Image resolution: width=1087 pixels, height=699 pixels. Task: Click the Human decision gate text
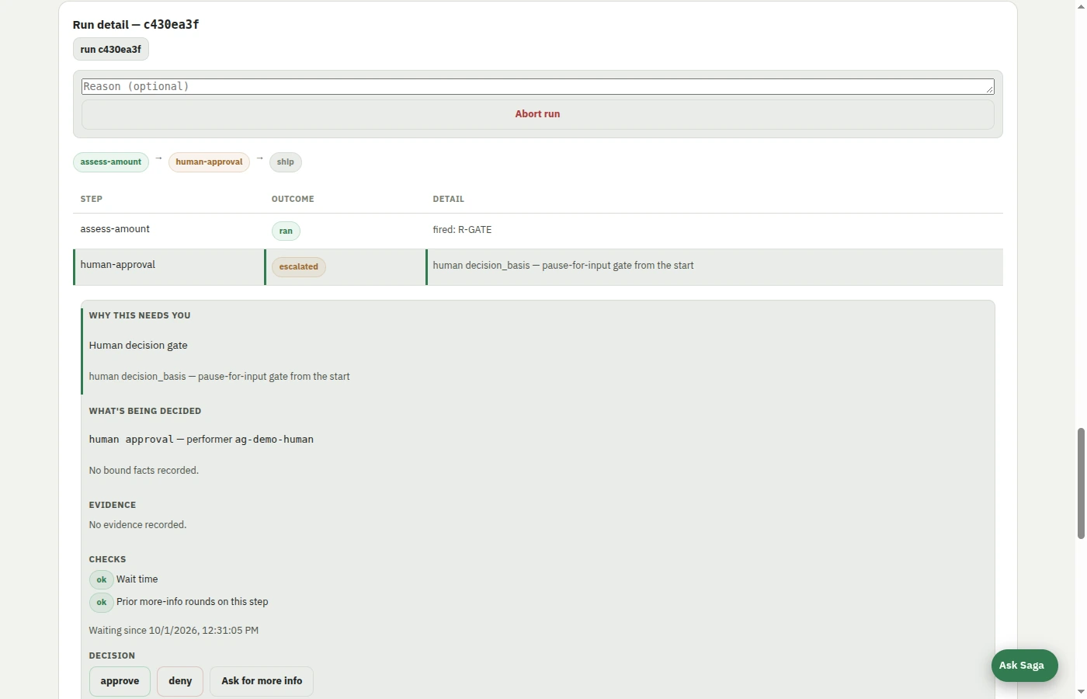click(x=138, y=346)
